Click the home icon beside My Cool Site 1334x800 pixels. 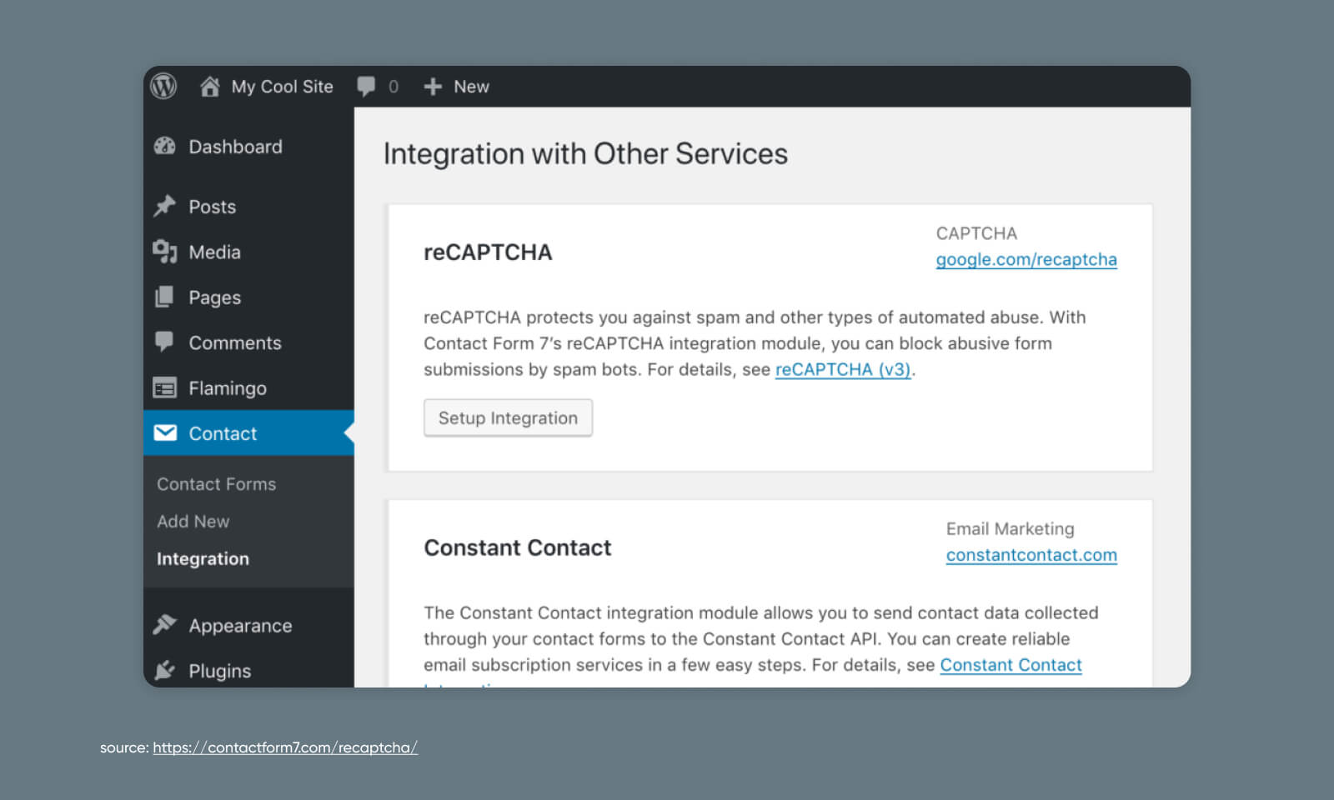tap(210, 86)
